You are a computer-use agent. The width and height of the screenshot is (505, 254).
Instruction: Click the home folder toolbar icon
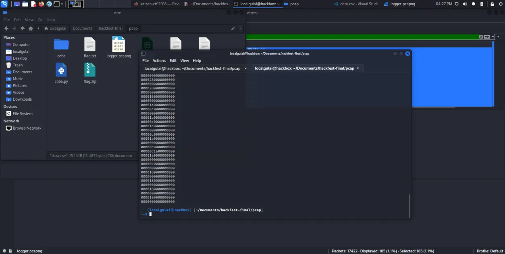pos(31,29)
